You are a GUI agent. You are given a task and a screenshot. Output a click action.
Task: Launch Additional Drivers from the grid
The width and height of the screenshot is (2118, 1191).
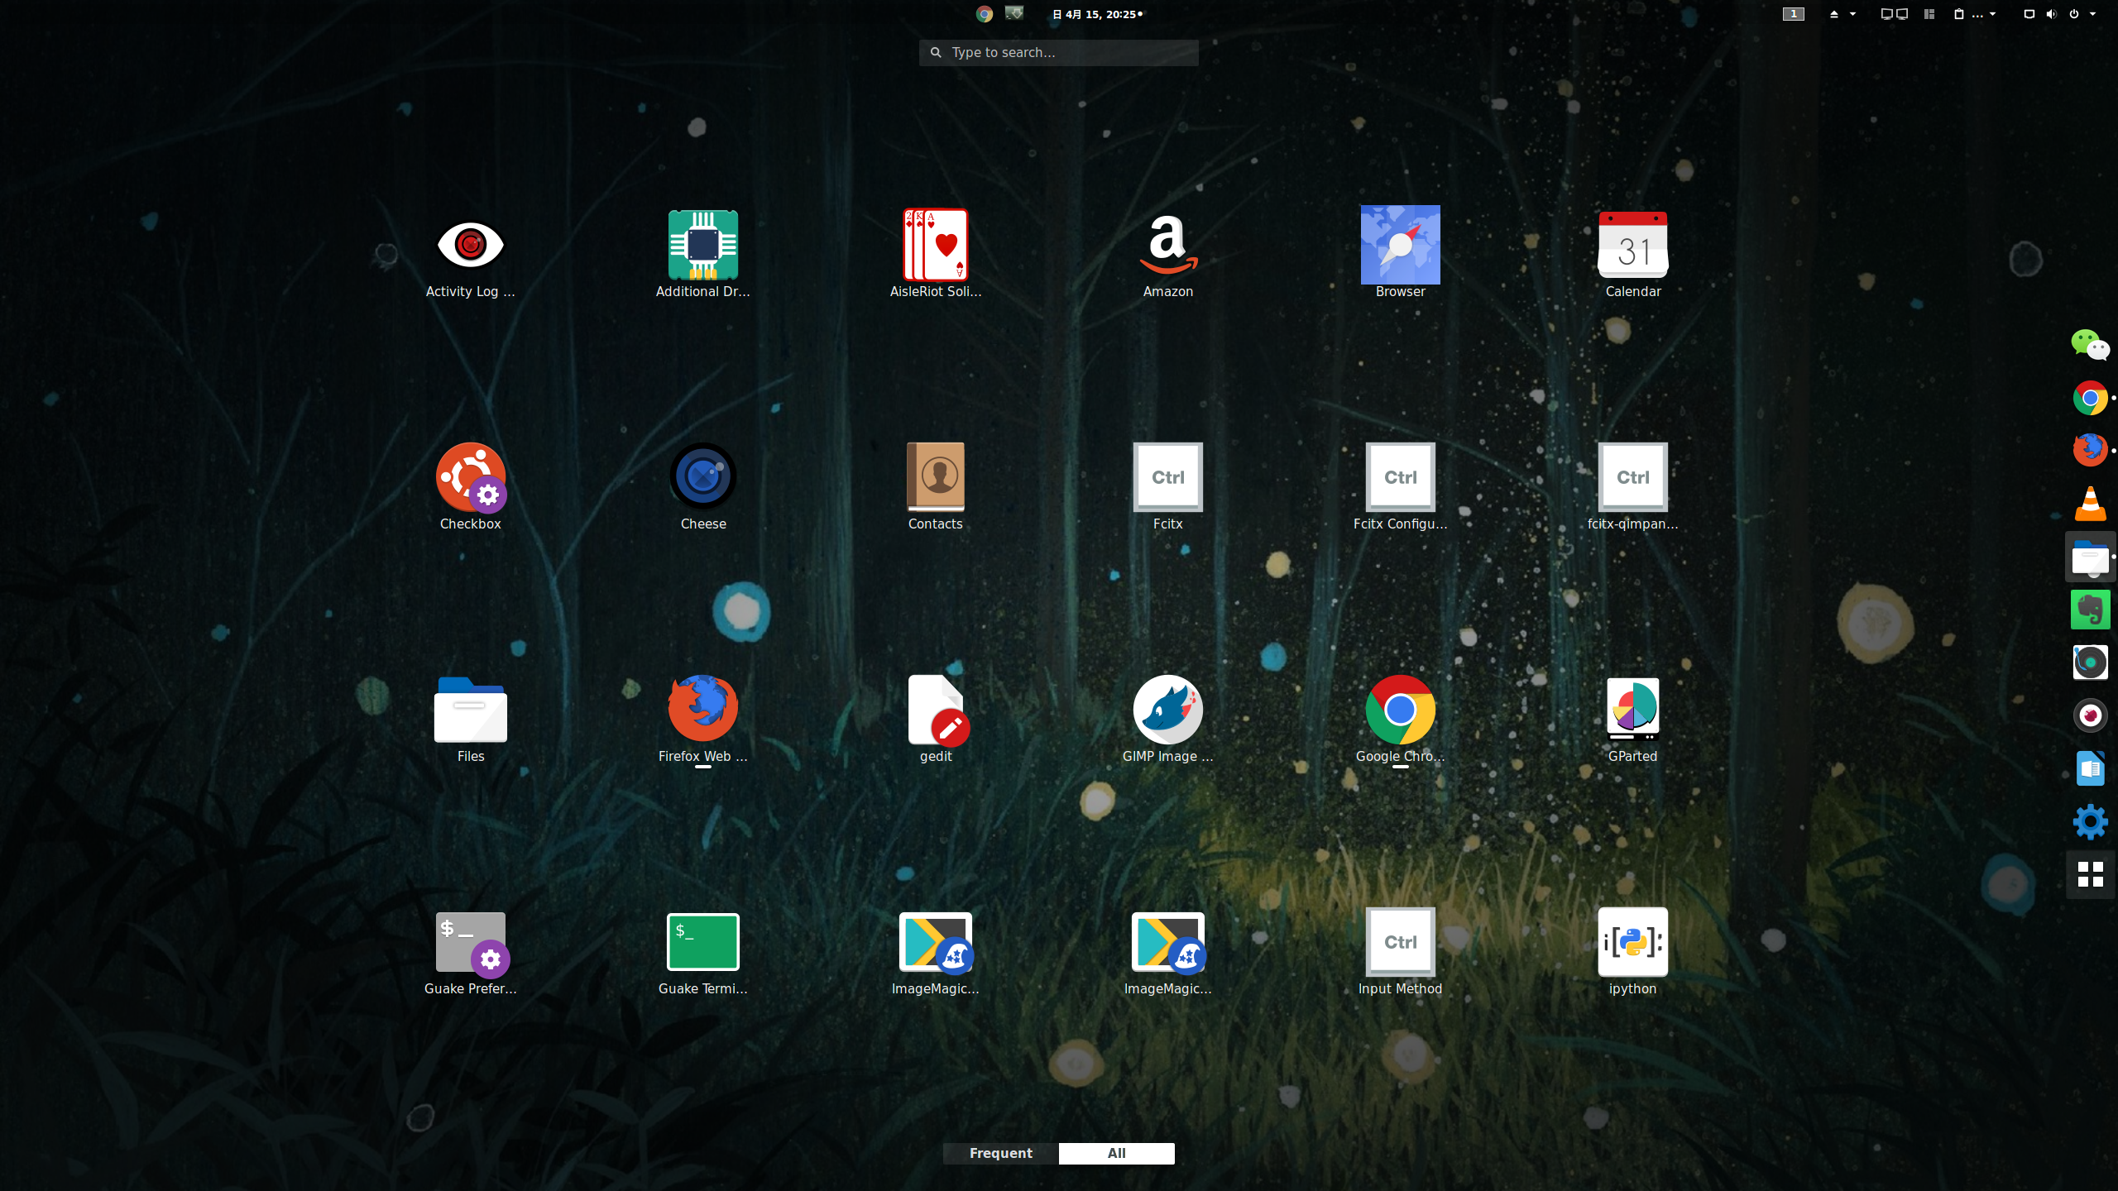pyautogui.click(x=702, y=255)
